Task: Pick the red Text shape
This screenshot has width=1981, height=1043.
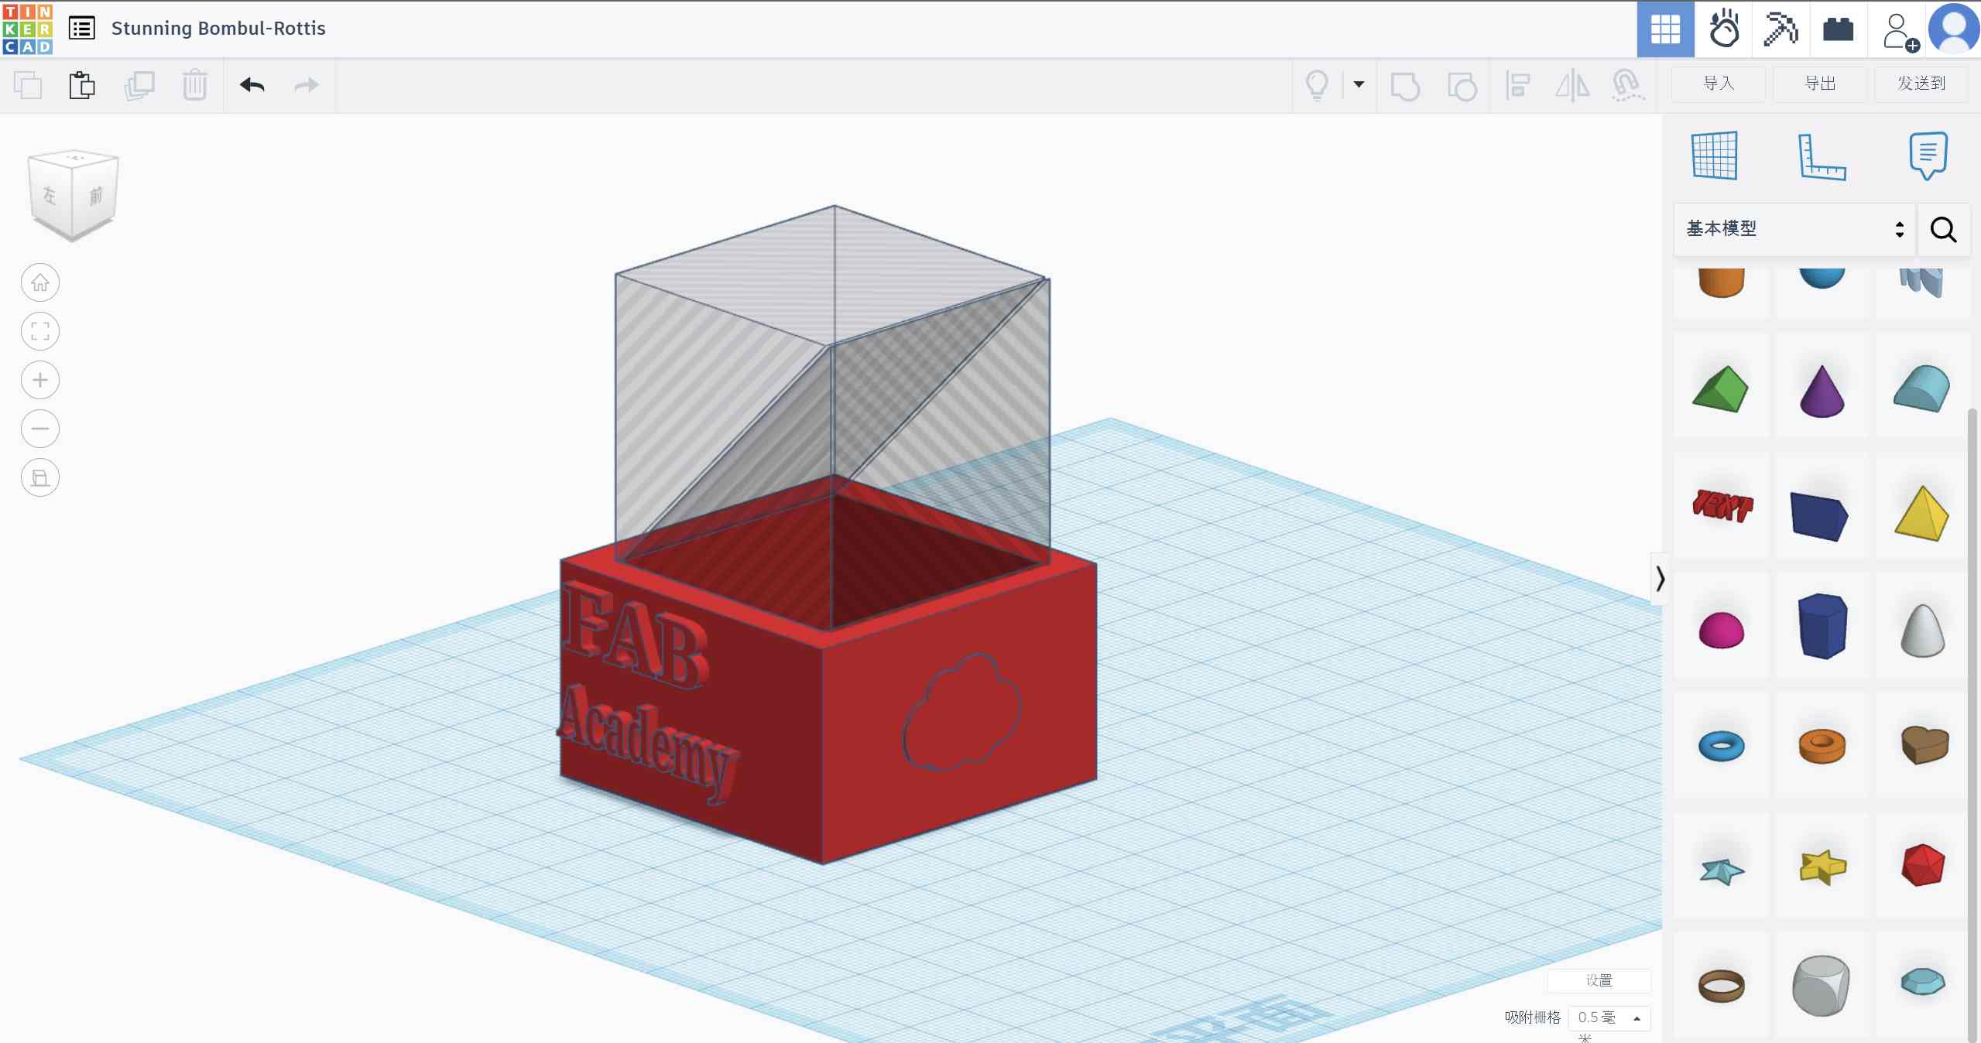Action: click(x=1722, y=506)
